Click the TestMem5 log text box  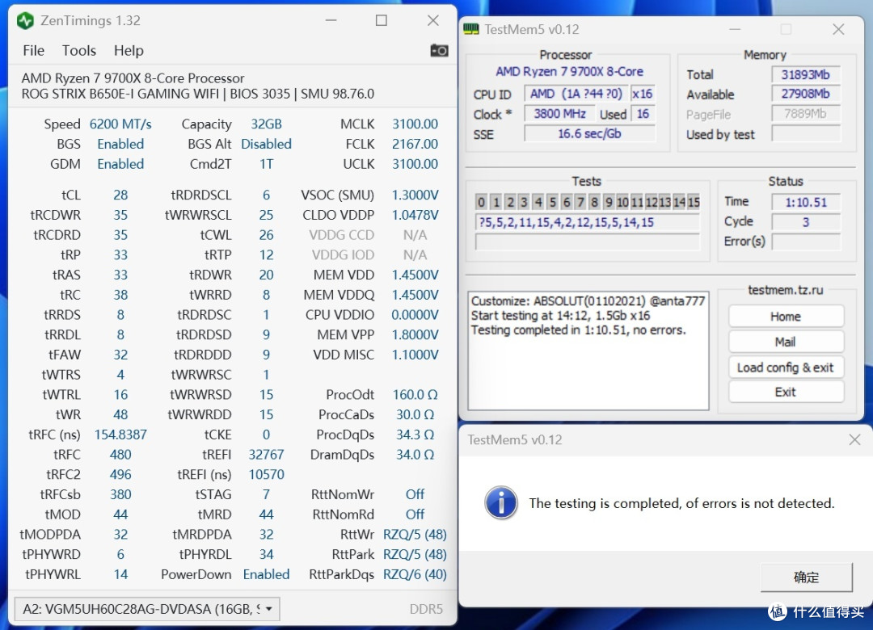click(x=588, y=351)
